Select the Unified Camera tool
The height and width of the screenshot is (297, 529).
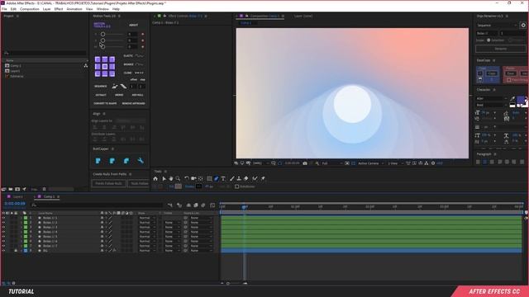193,178
